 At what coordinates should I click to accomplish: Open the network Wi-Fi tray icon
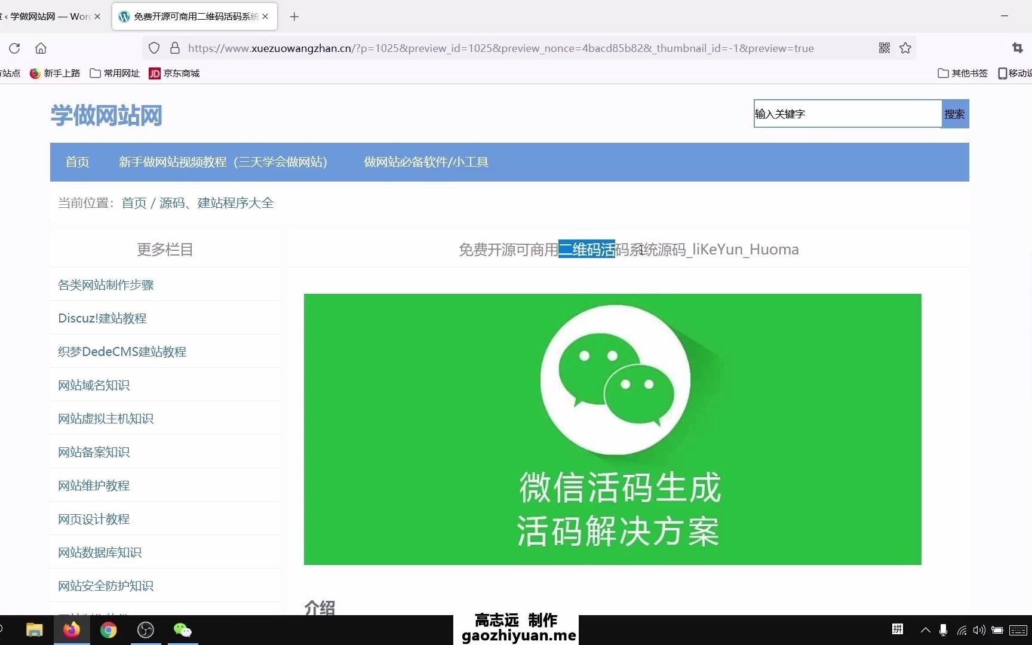point(962,629)
